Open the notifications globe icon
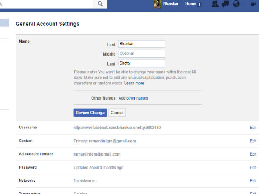 pos(236,4)
